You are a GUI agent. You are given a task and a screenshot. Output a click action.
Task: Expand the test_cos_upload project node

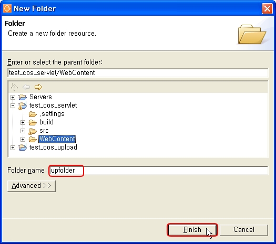point(13,148)
